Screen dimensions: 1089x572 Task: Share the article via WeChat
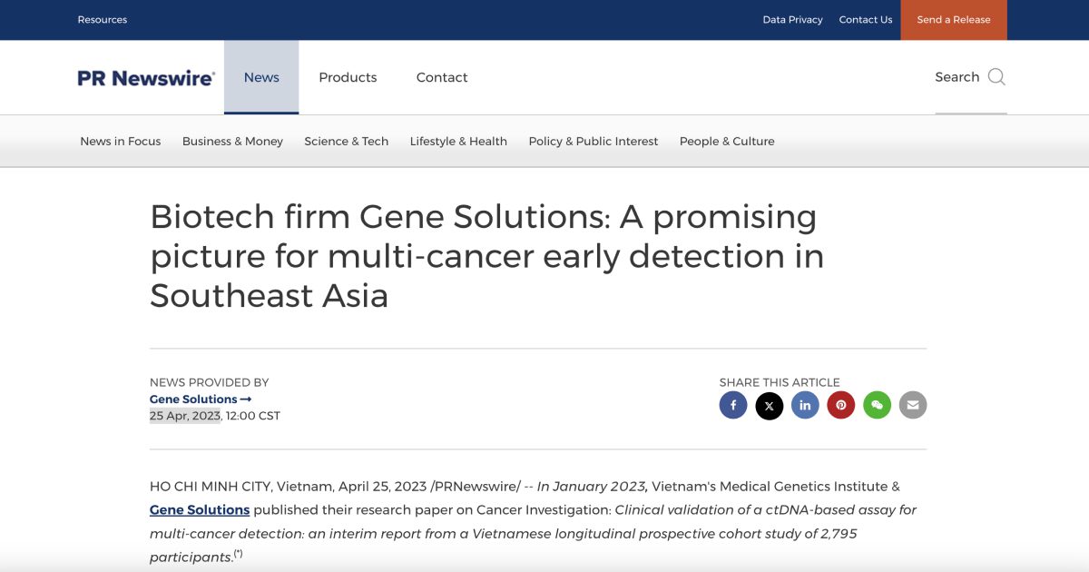[x=877, y=405]
